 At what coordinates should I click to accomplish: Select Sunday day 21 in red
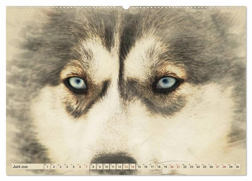(x=178, y=167)
